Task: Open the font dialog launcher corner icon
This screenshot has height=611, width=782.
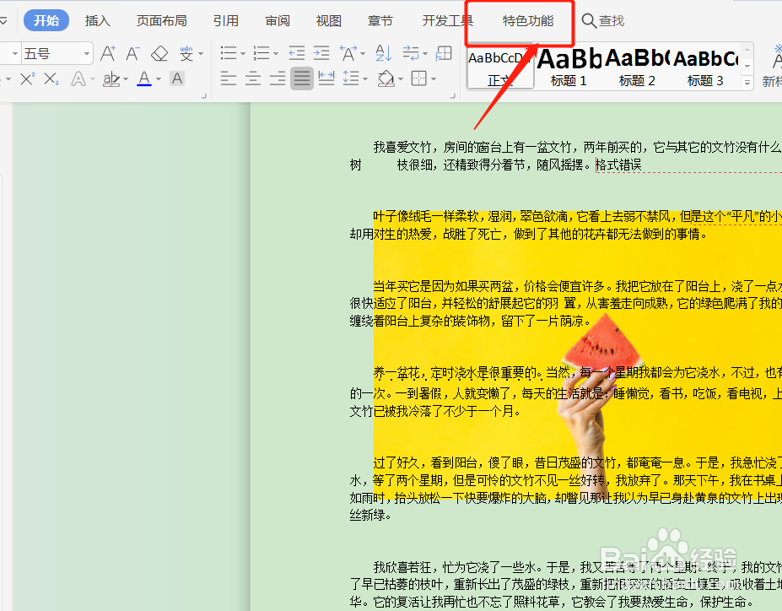Action: [x=204, y=95]
